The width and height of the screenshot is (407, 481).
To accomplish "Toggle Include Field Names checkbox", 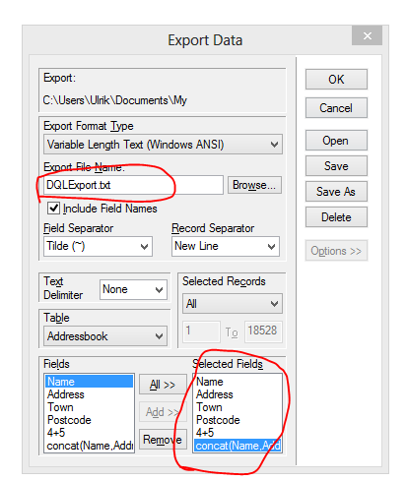I will 53,209.
